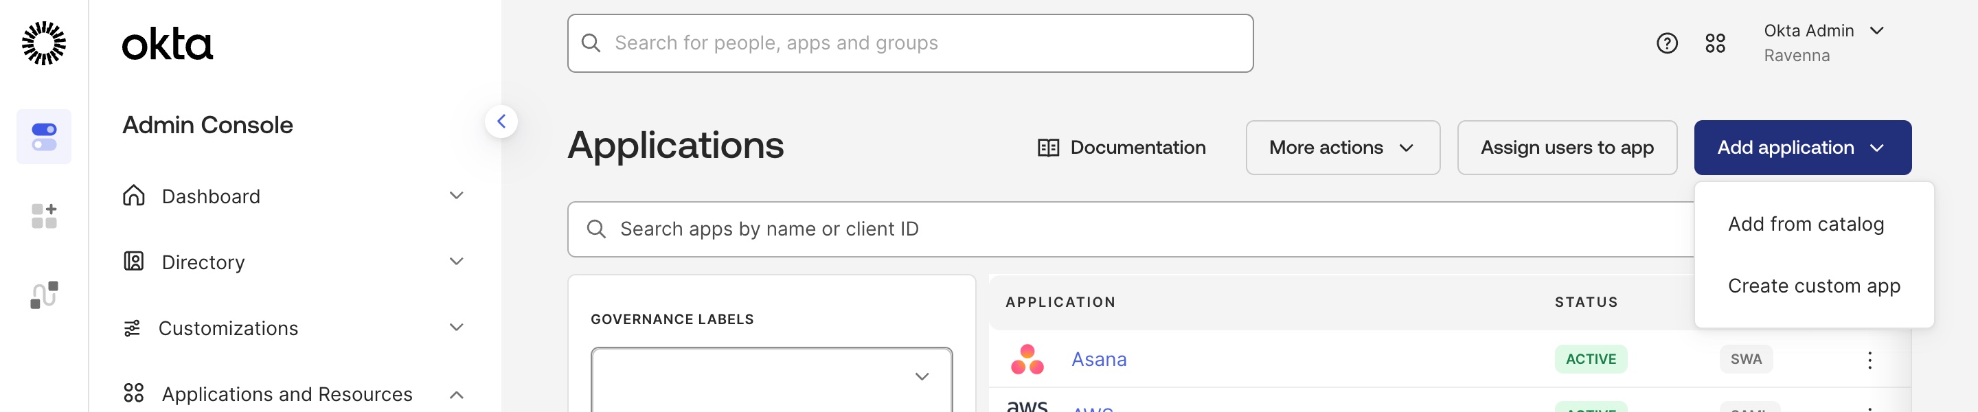This screenshot has height=412, width=1978.
Task: Expand the Customizations menu chevron
Action: (x=457, y=328)
